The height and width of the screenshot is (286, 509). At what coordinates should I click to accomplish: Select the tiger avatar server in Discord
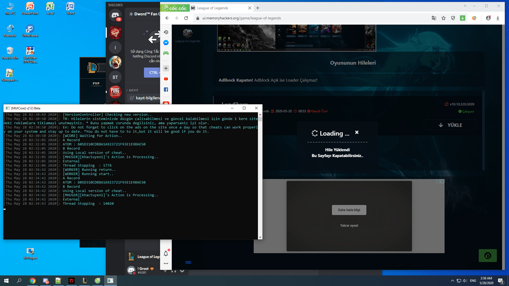[115, 62]
